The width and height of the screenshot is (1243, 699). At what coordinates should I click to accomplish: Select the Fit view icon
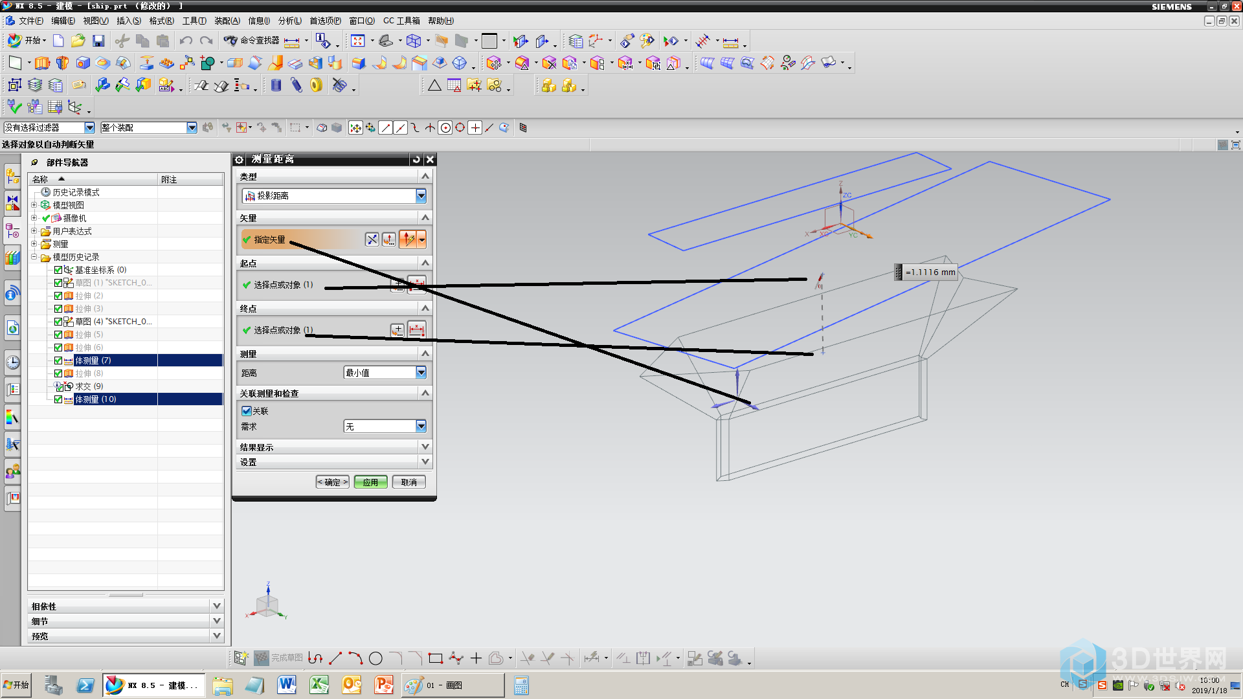358,41
